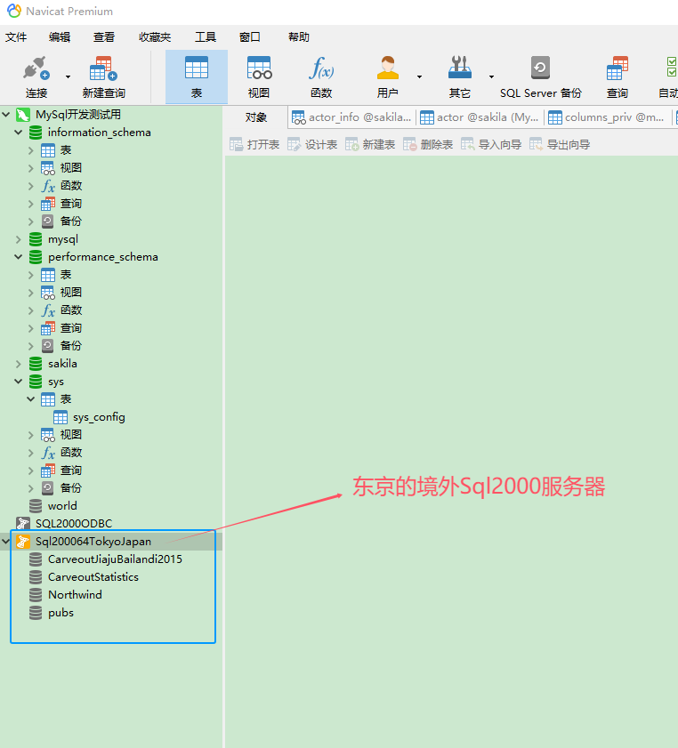Select the mysql database icon
Image resolution: width=678 pixels, height=748 pixels.
click(x=36, y=239)
